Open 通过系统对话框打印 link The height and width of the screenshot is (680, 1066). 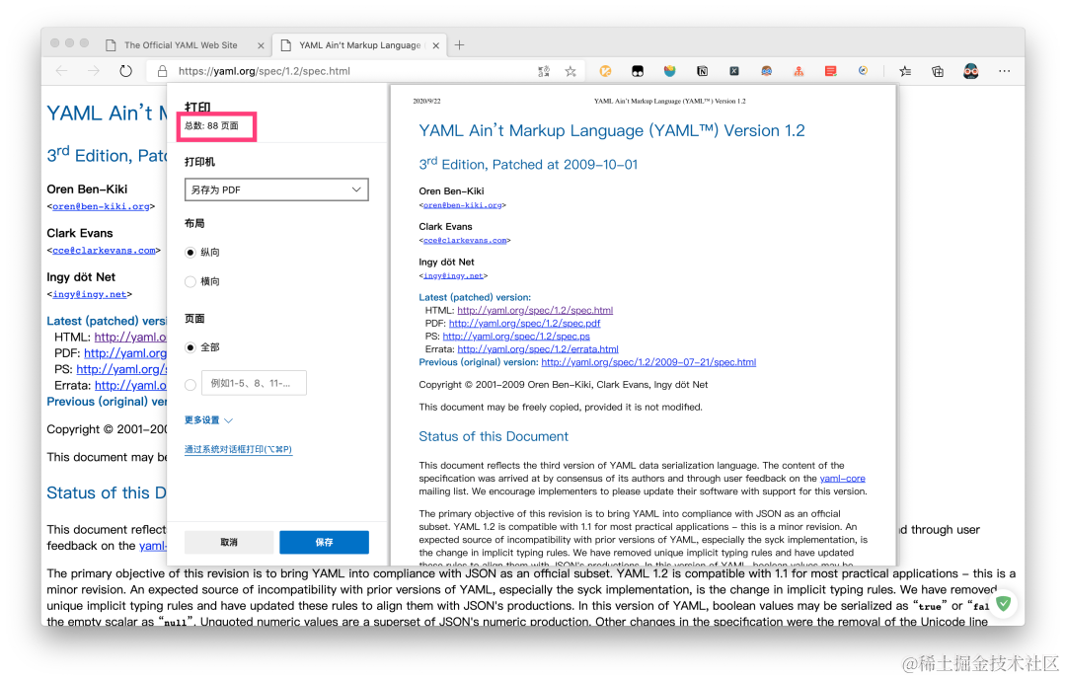[238, 449]
